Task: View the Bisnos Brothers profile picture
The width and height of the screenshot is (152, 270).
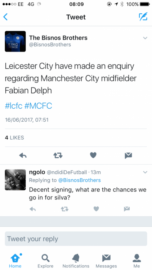Action: point(15,41)
